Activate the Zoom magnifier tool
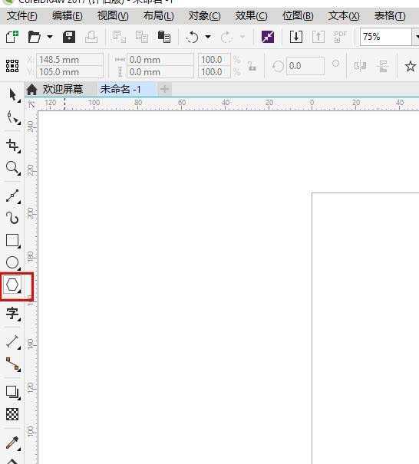Screen dimensions: 419x464 (x=13, y=168)
